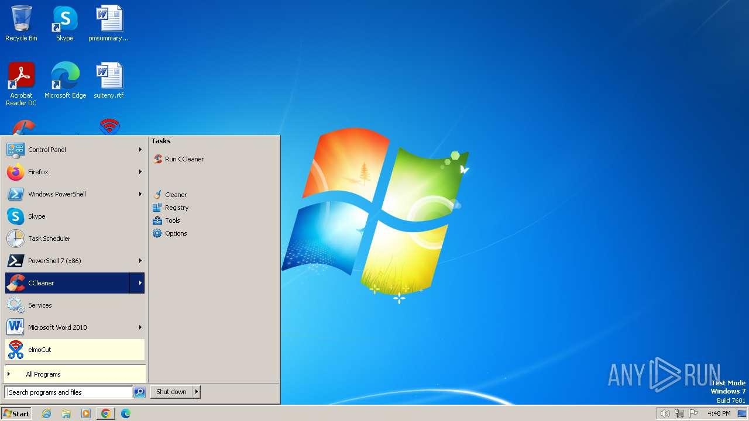
Task: Click the Shut down button
Action: coord(171,392)
